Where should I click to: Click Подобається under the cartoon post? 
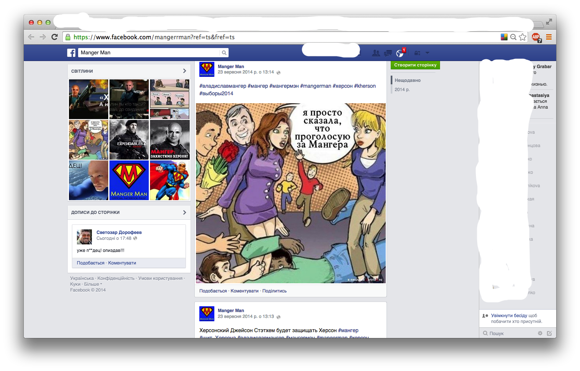(213, 291)
